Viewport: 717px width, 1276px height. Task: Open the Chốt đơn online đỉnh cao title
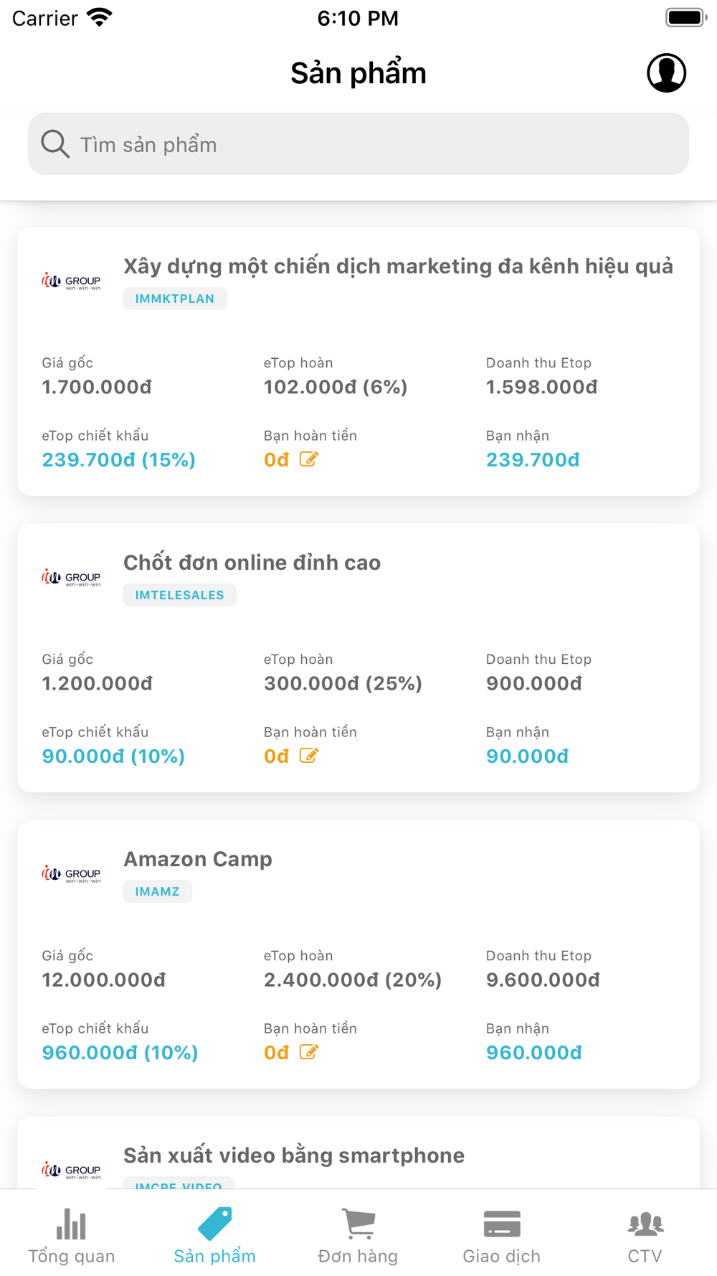point(252,563)
